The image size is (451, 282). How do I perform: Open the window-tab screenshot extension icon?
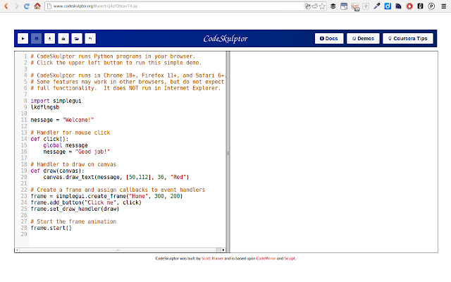pos(344,6)
